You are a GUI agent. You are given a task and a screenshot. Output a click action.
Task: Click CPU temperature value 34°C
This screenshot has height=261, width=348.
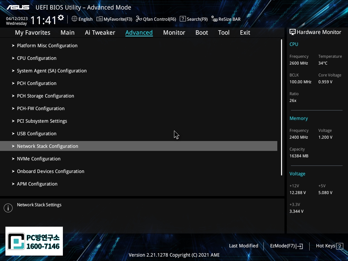click(x=323, y=63)
